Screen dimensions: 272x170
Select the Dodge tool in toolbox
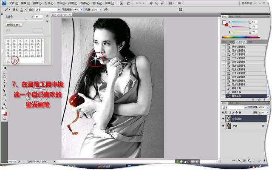coord(4,77)
